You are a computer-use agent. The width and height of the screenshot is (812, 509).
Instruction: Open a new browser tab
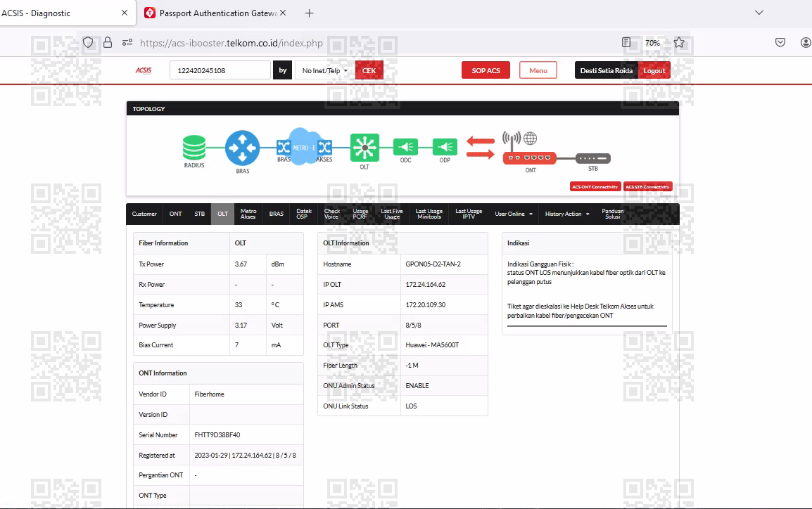coord(309,13)
